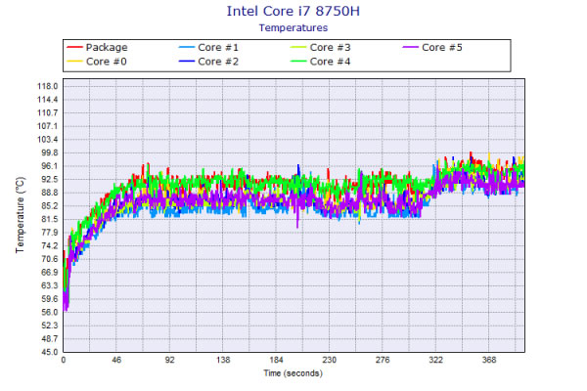
Task: Click the 96.1 y-axis value
Action: [50, 166]
